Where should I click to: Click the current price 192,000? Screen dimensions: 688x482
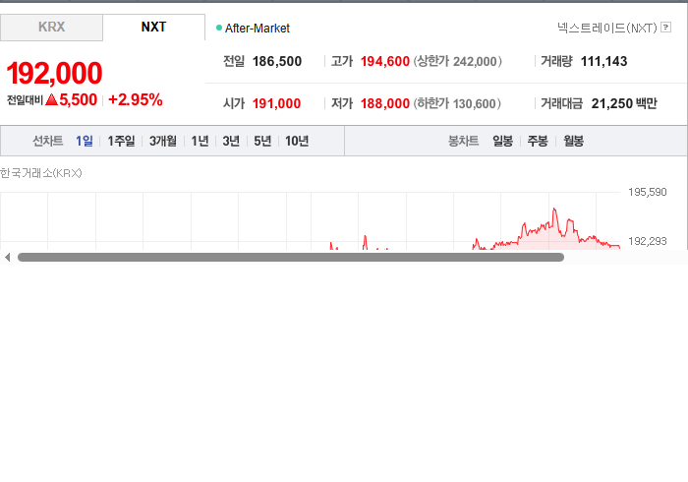54,73
